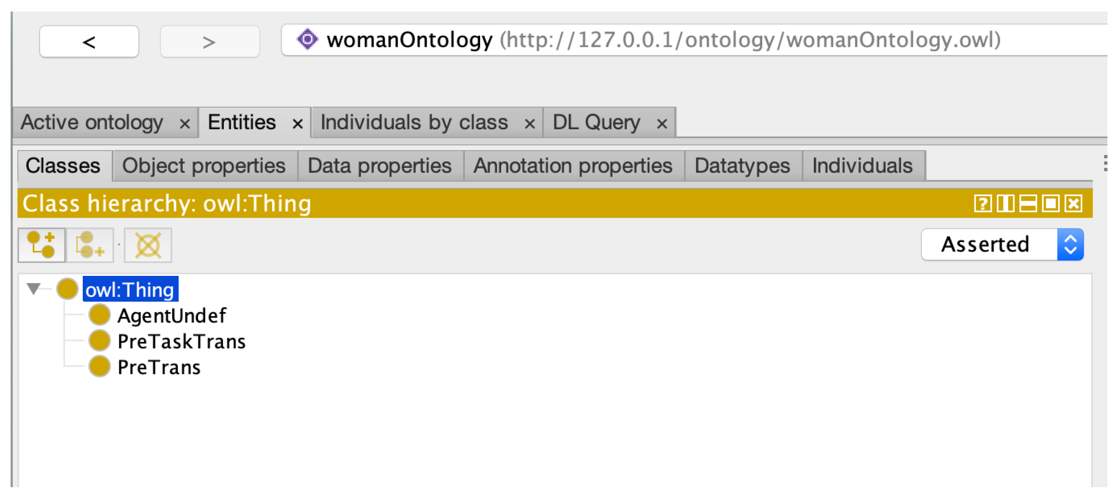Image resolution: width=1118 pixels, height=502 pixels.
Task: Open the DL Query tab
Action: click(596, 123)
